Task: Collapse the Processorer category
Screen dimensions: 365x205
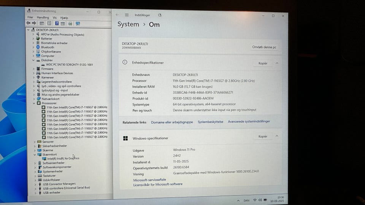Action: click(x=34, y=103)
